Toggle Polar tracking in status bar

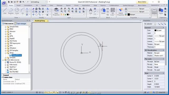click(x=45, y=92)
